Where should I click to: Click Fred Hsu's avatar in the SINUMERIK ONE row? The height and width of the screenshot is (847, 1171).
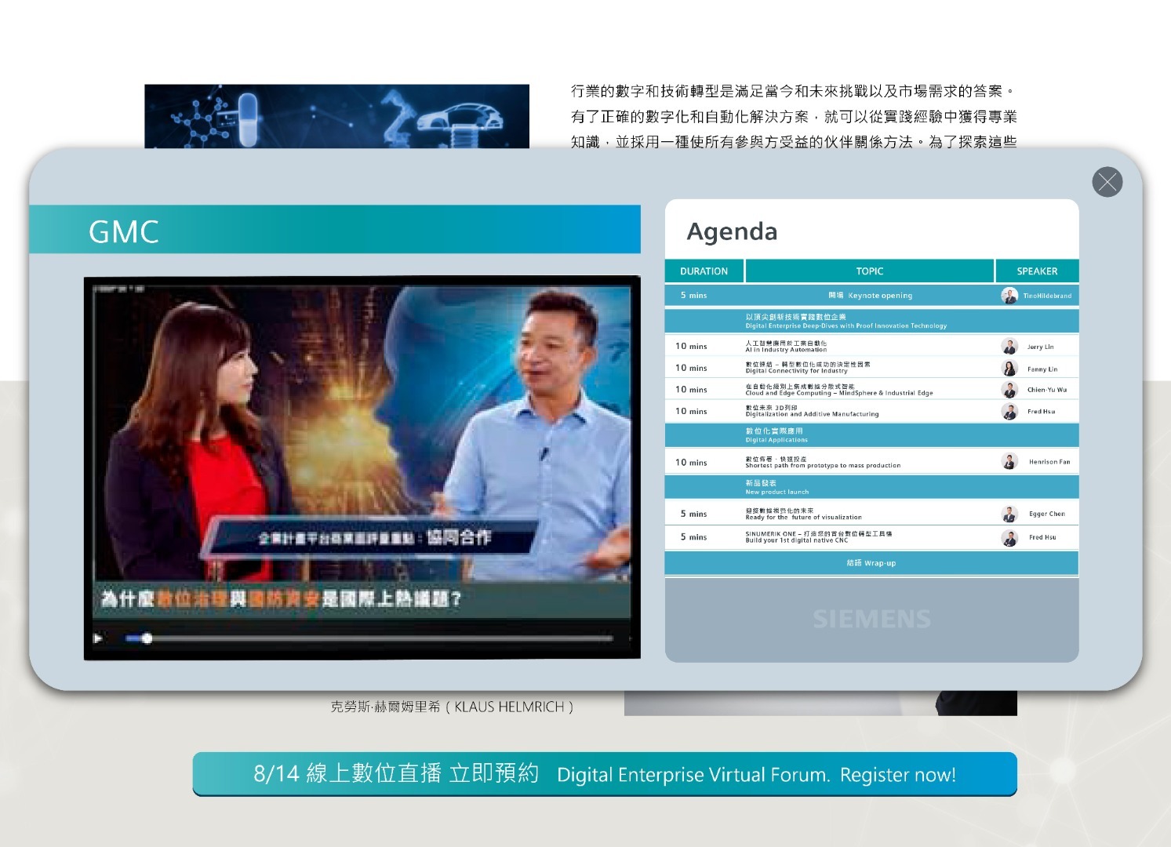[x=1009, y=537]
